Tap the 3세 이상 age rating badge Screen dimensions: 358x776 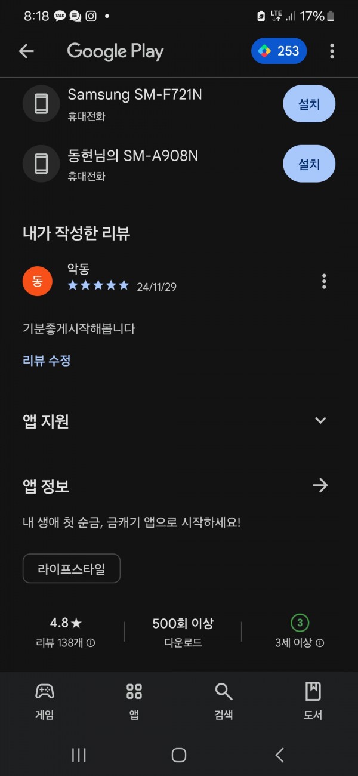coord(300,623)
